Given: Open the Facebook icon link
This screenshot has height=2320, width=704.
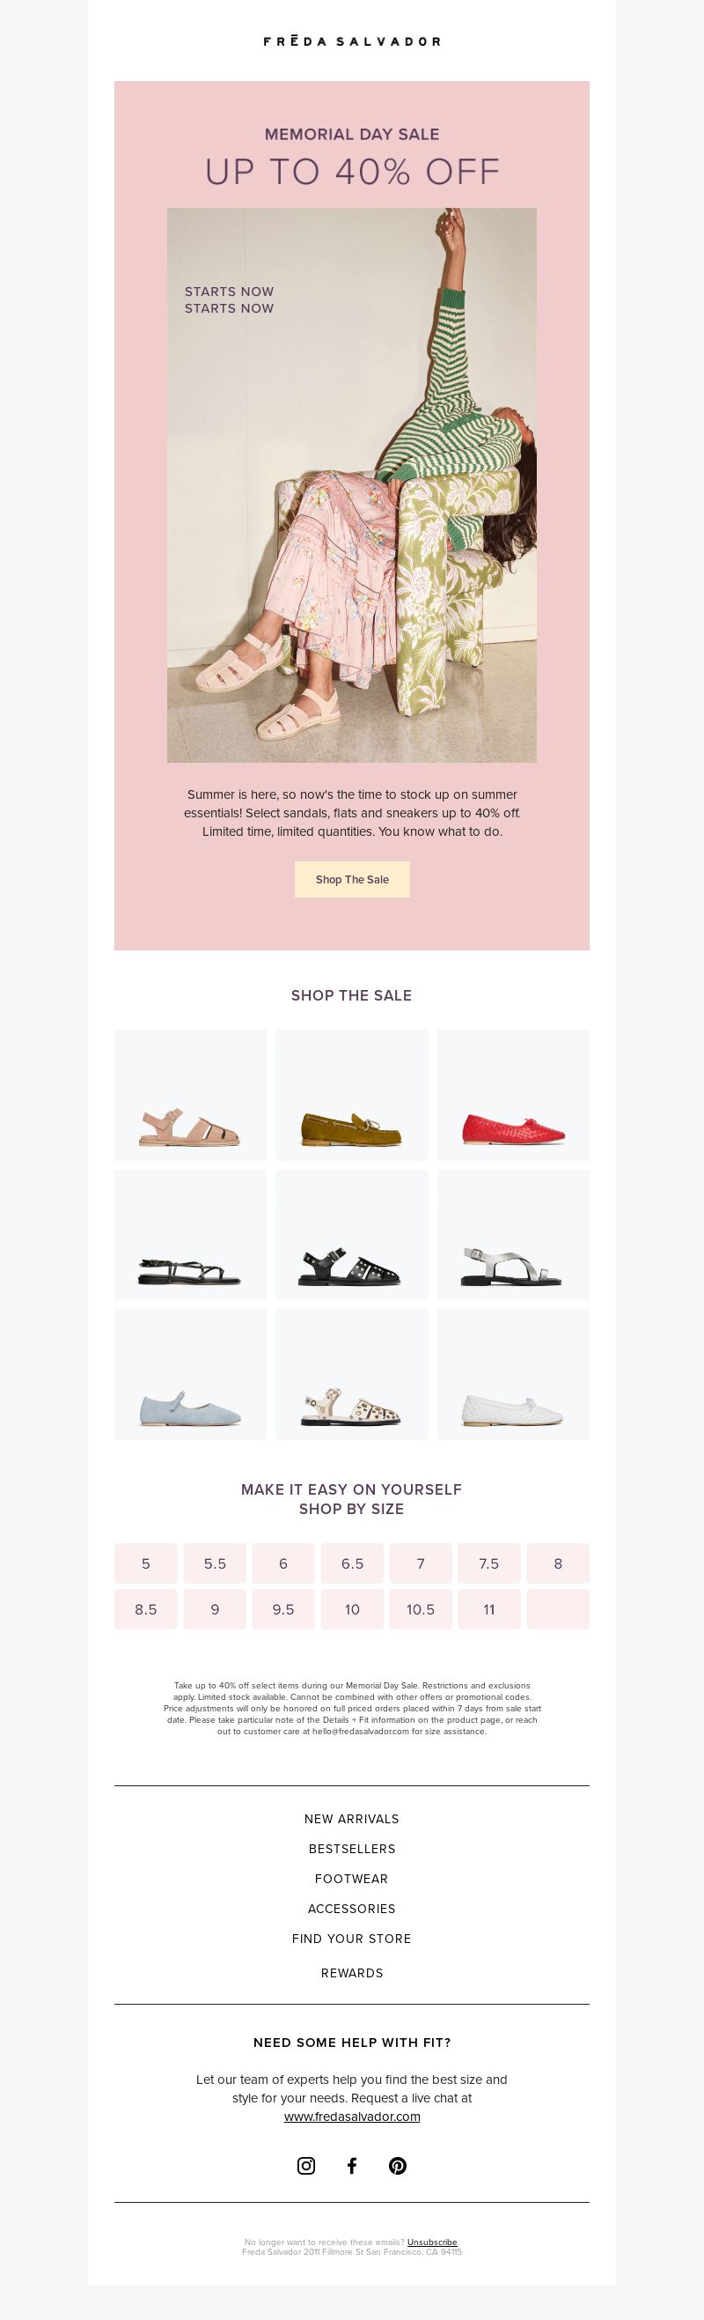Looking at the screenshot, I should tap(352, 2166).
